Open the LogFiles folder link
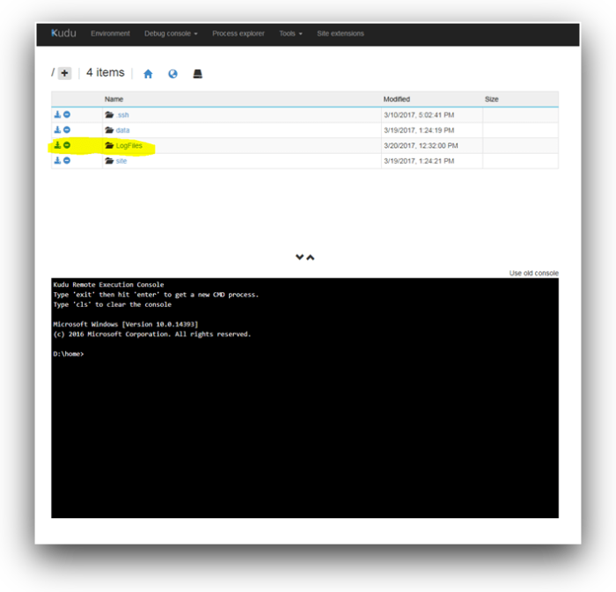 [x=128, y=145]
